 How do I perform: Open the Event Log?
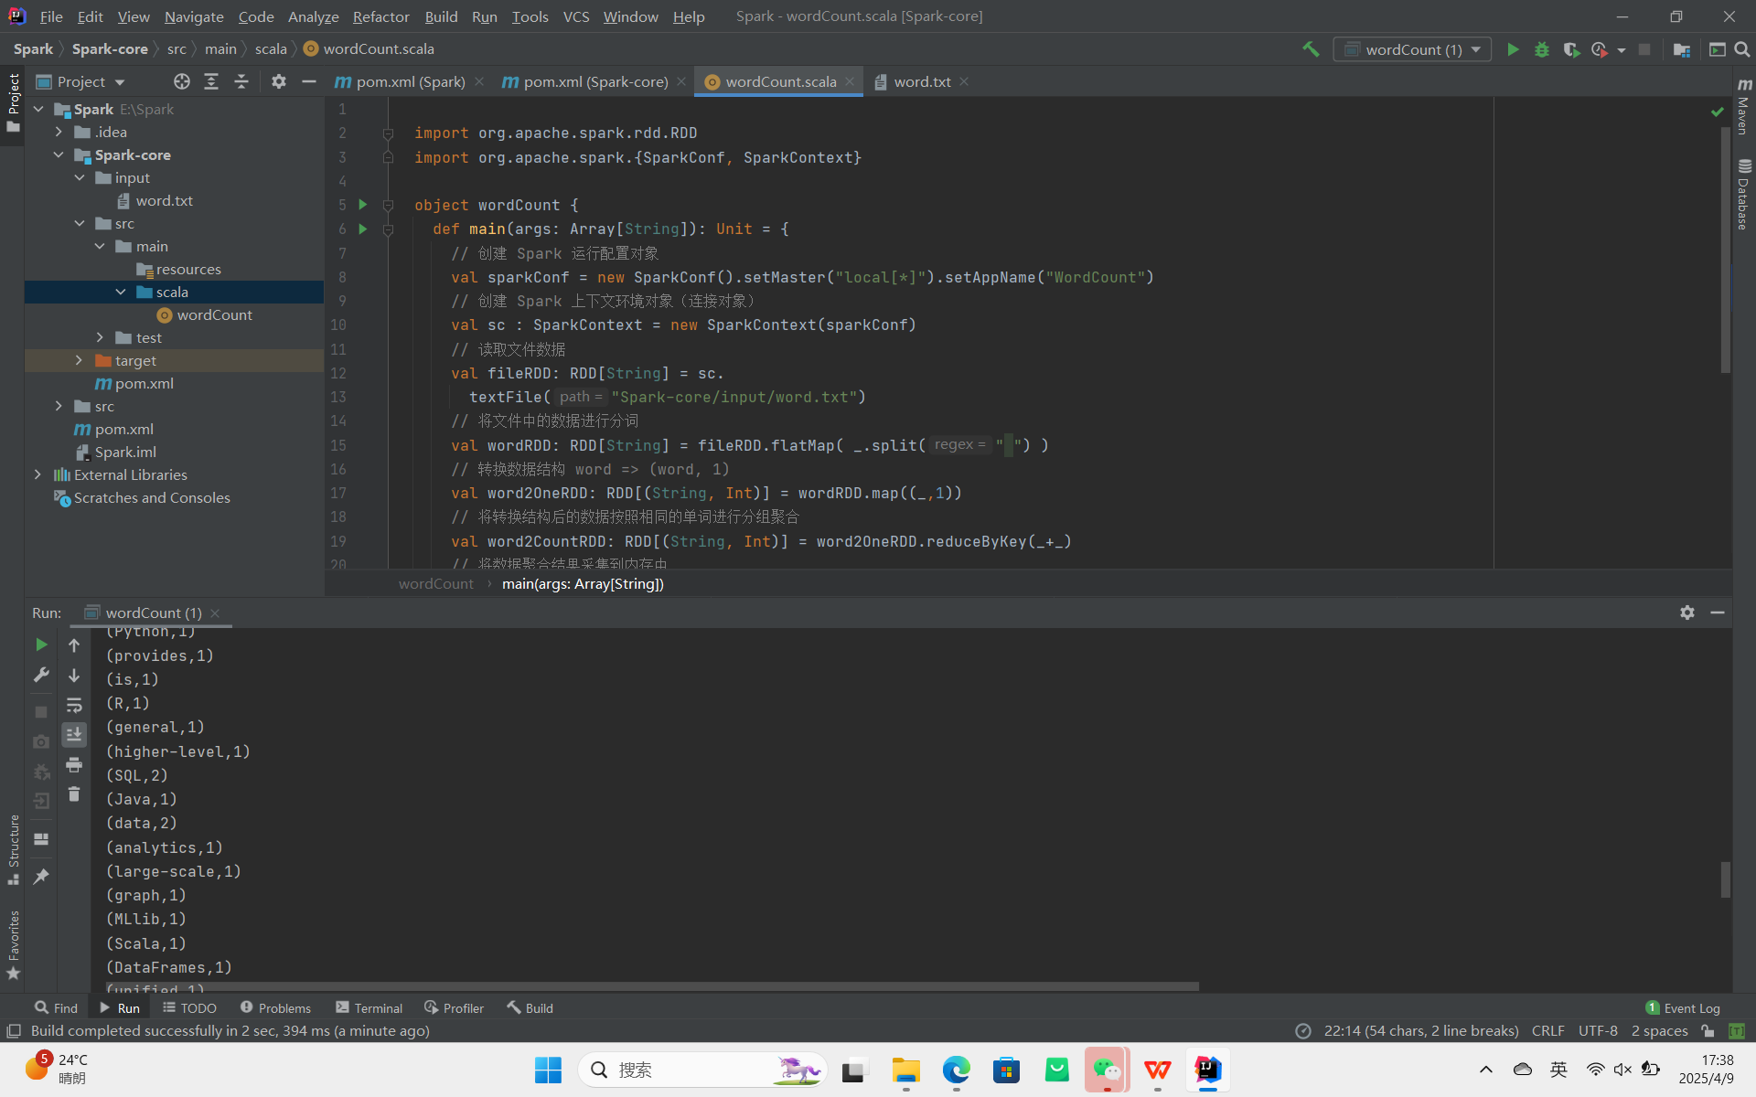tap(1683, 1007)
